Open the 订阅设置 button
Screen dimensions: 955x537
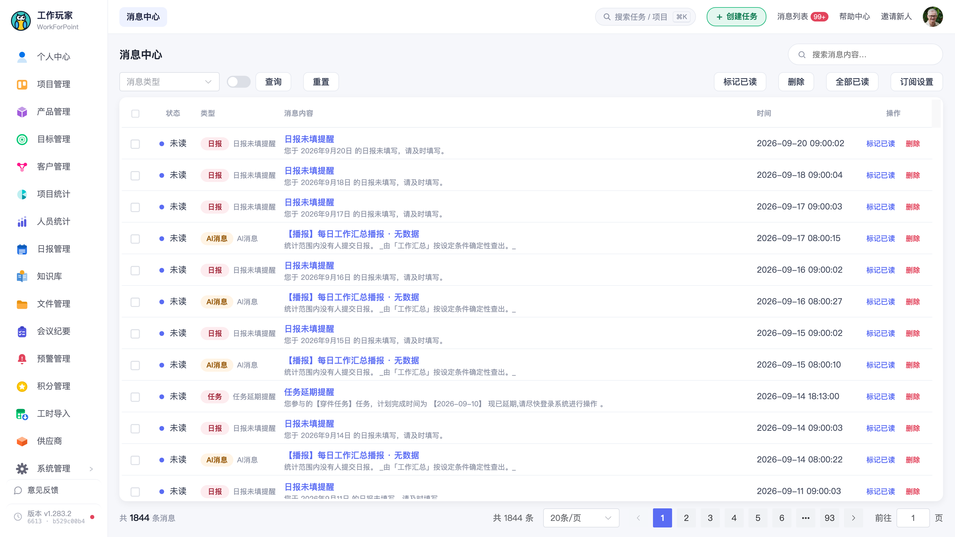[917, 81]
